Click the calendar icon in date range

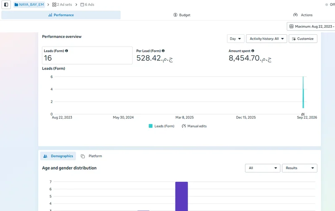[x=291, y=26]
